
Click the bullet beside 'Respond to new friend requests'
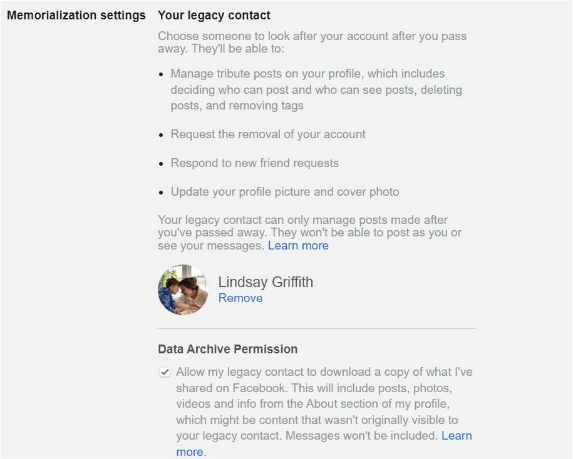point(162,164)
